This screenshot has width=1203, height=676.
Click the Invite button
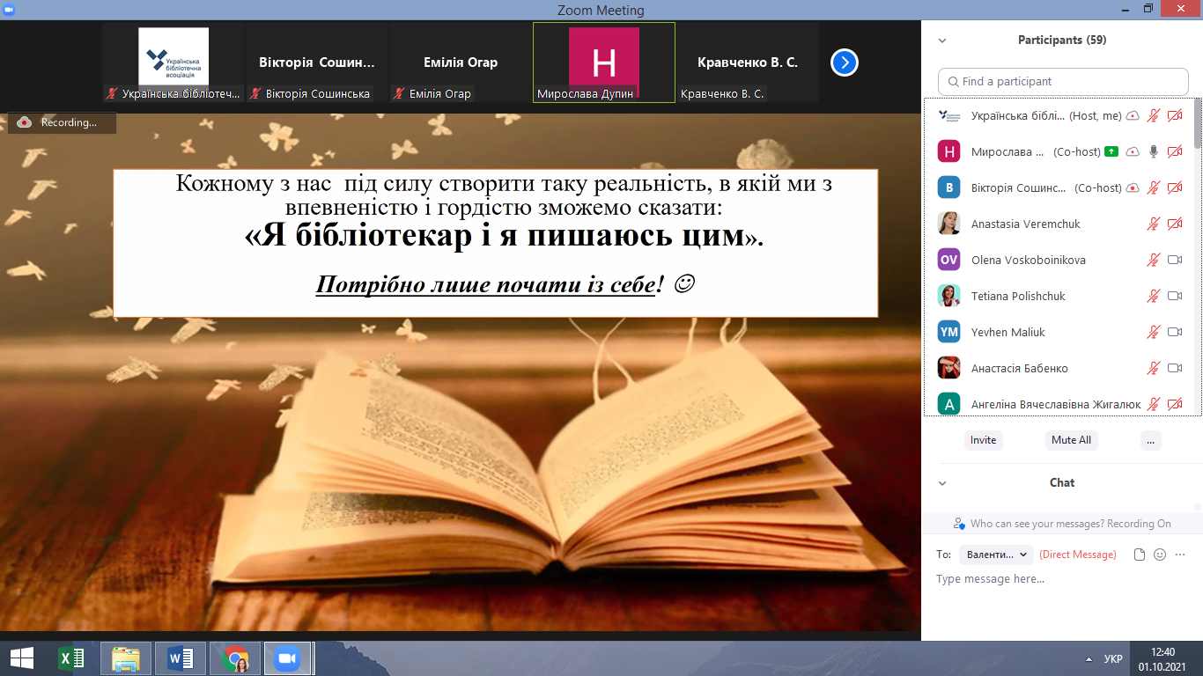(x=983, y=440)
